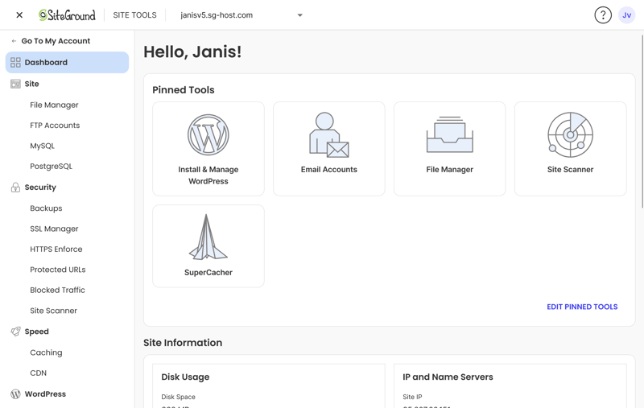Open SSL Manager

pos(54,229)
